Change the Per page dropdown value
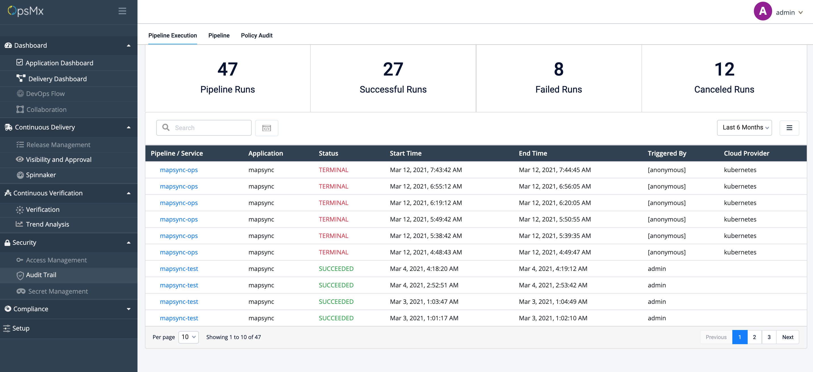 click(188, 337)
